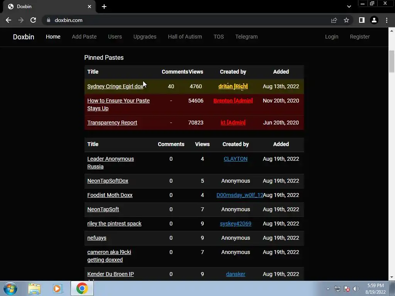The image size is (395, 296).
Task: Expand the tab search chevron
Action: [349, 7]
